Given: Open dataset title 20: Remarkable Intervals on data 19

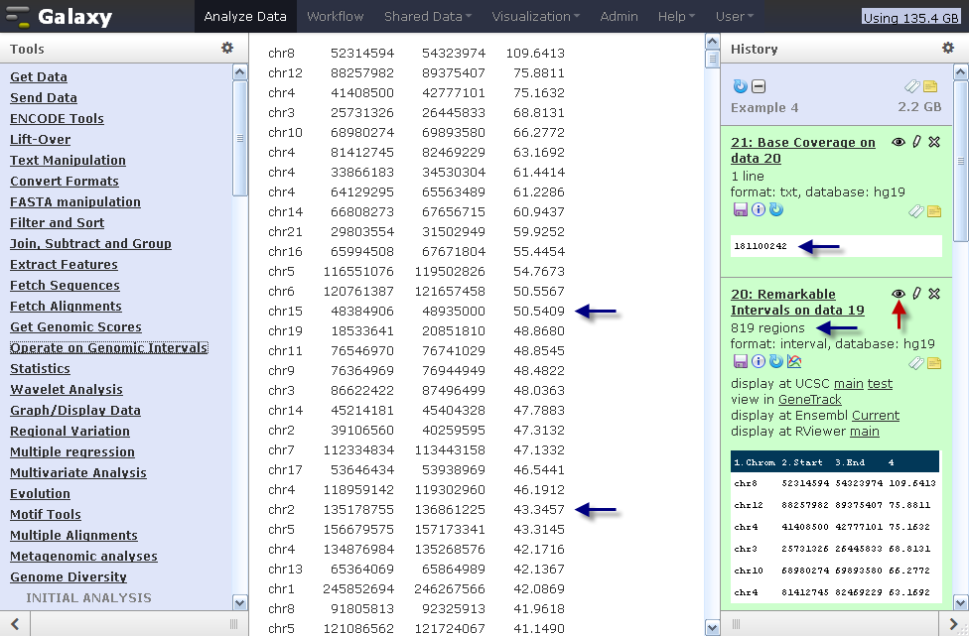Looking at the screenshot, I should click(797, 302).
